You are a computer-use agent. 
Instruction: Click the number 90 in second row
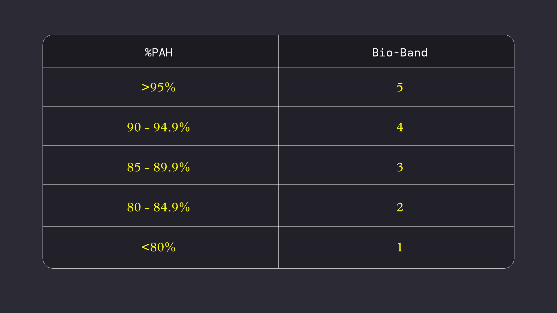(x=134, y=127)
